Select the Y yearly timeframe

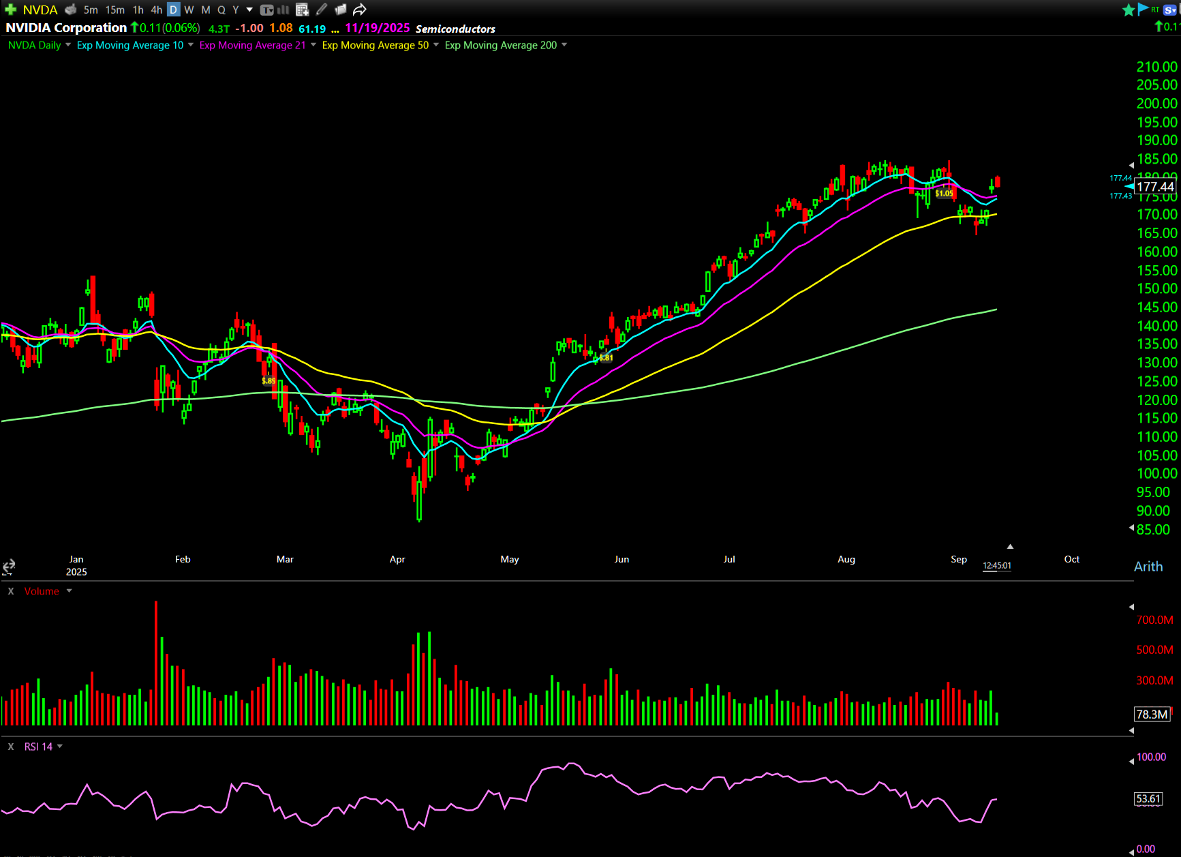point(236,10)
